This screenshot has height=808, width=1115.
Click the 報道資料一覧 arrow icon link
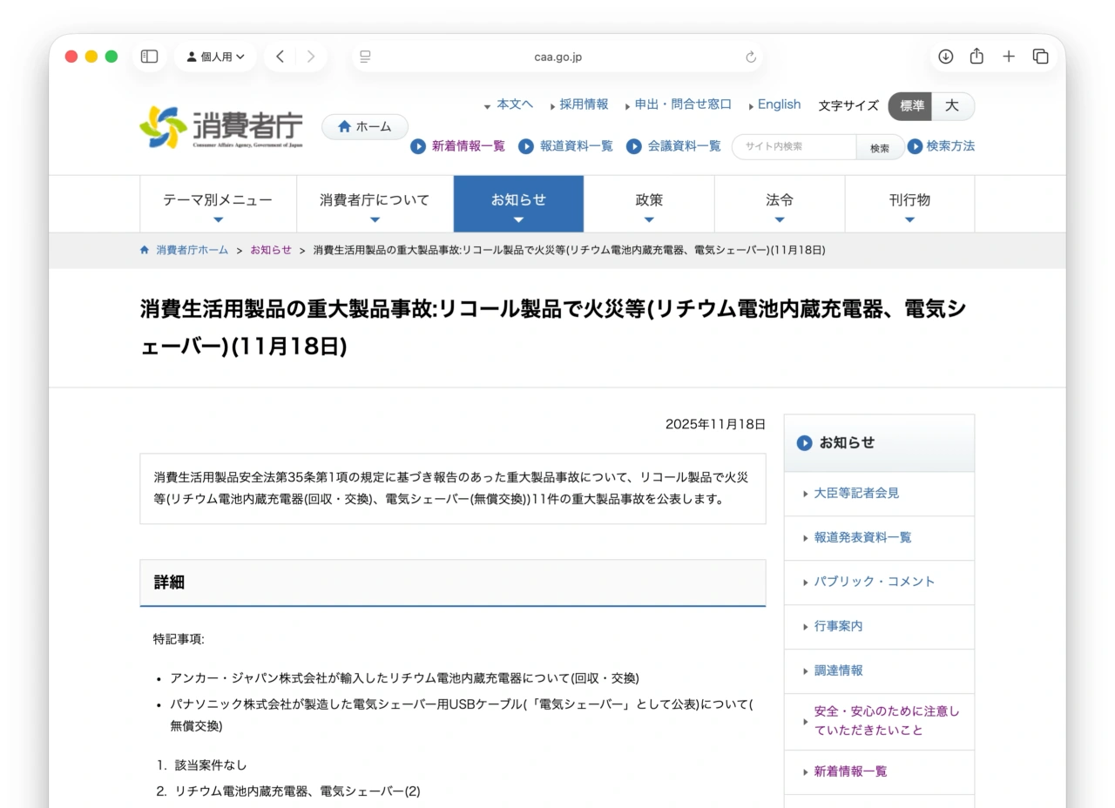pyautogui.click(x=527, y=146)
